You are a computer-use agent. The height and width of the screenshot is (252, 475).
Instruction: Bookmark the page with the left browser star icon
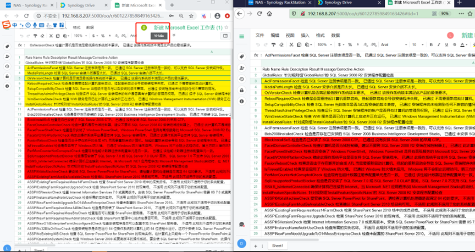point(191,16)
